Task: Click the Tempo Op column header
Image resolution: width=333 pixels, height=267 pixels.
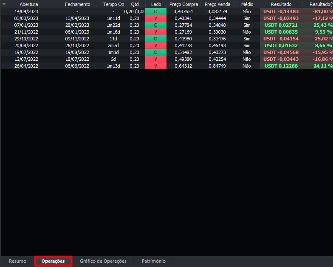Action: point(113,4)
